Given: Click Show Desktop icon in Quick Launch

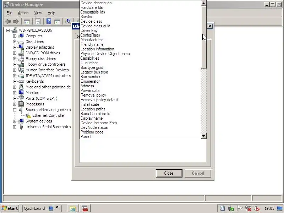Looking at the screenshot, I should [x=51, y=208].
